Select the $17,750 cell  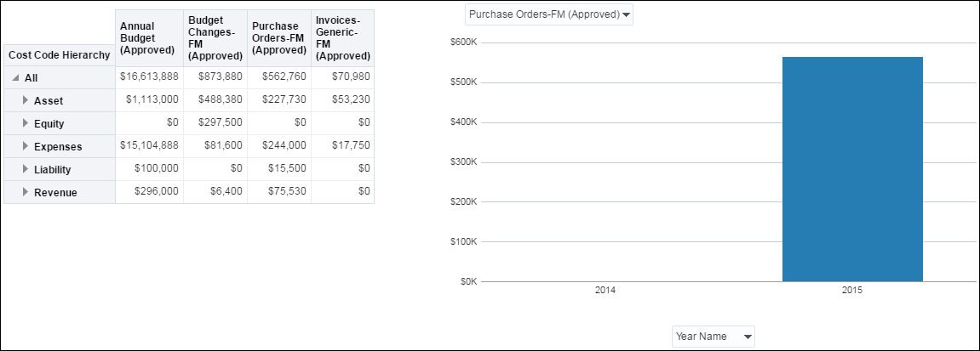coord(342,146)
